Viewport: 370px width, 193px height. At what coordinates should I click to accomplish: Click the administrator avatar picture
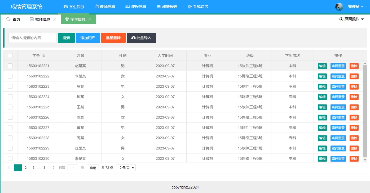click(x=339, y=7)
